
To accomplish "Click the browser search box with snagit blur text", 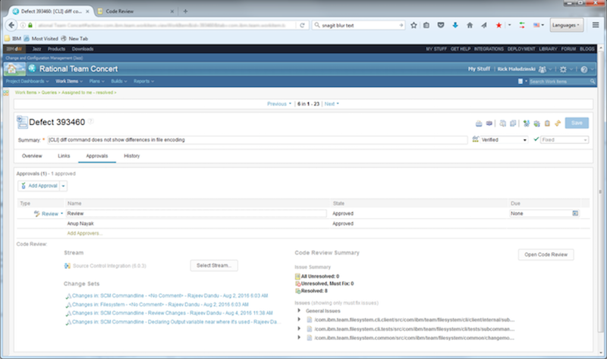I will [x=358, y=25].
